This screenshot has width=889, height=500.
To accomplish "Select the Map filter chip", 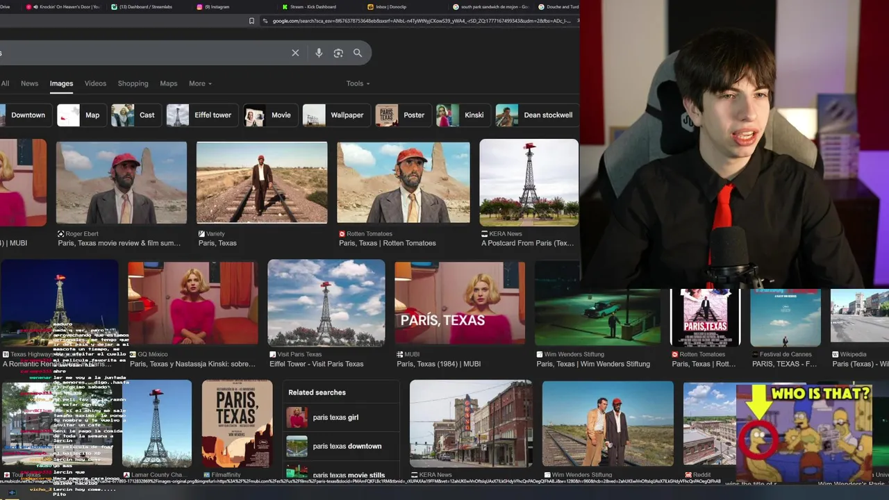I will [x=81, y=115].
